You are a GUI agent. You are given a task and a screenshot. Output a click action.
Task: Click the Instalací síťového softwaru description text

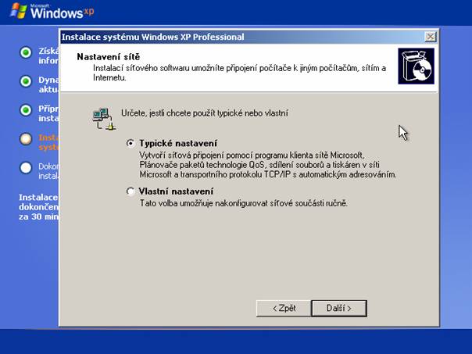point(239,73)
